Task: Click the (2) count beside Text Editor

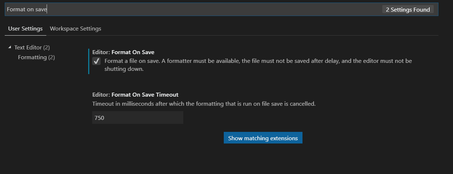Action: click(46, 48)
